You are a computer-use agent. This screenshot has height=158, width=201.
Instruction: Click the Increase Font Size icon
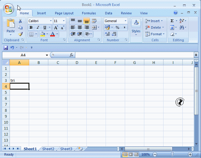point(56,27)
